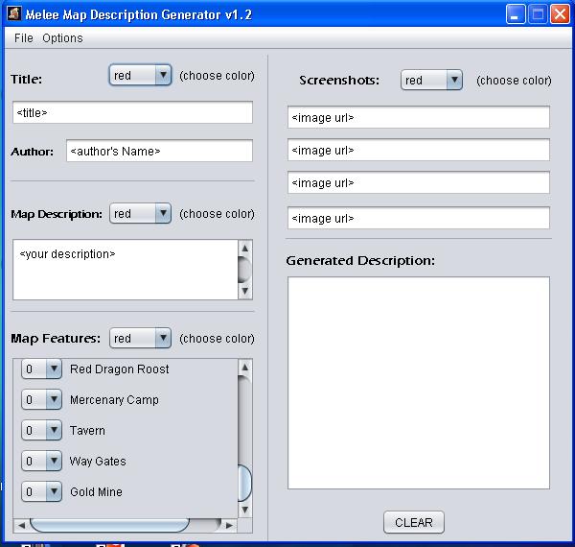Click the map description text area

[126, 270]
